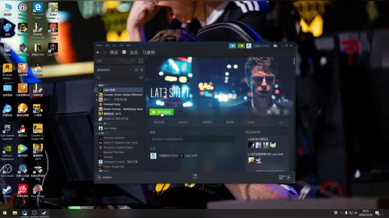The image size is (389, 218).
Task: Open the 讨论区 discussions link
Action: coord(251,122)
